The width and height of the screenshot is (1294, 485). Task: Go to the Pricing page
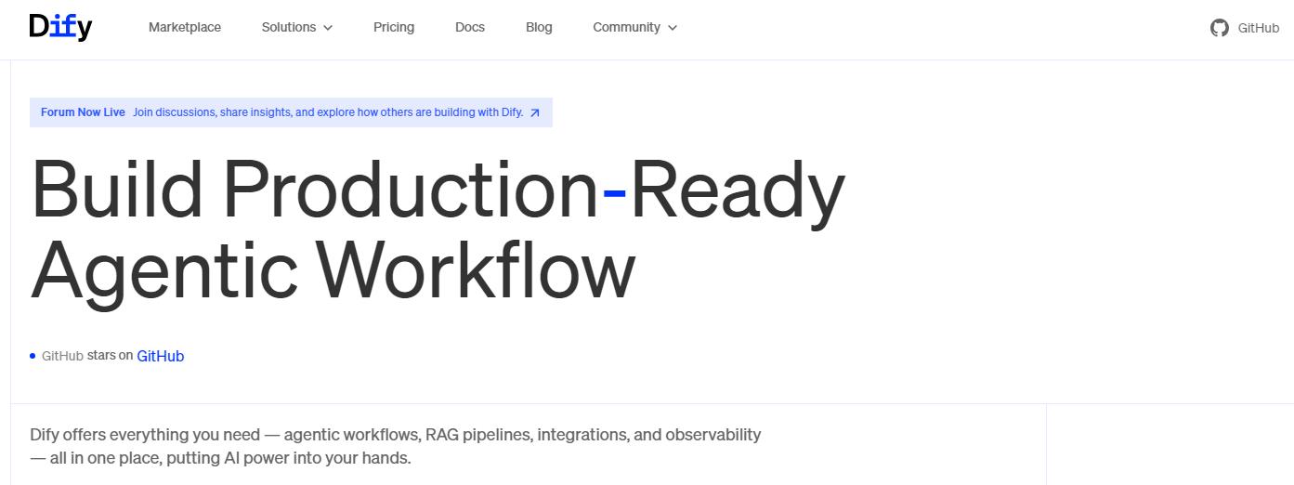point(394,27)
